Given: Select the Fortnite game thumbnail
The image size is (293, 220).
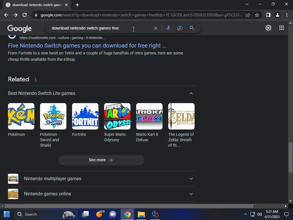Looking at the screenshot, I should (x=85, y=116).
